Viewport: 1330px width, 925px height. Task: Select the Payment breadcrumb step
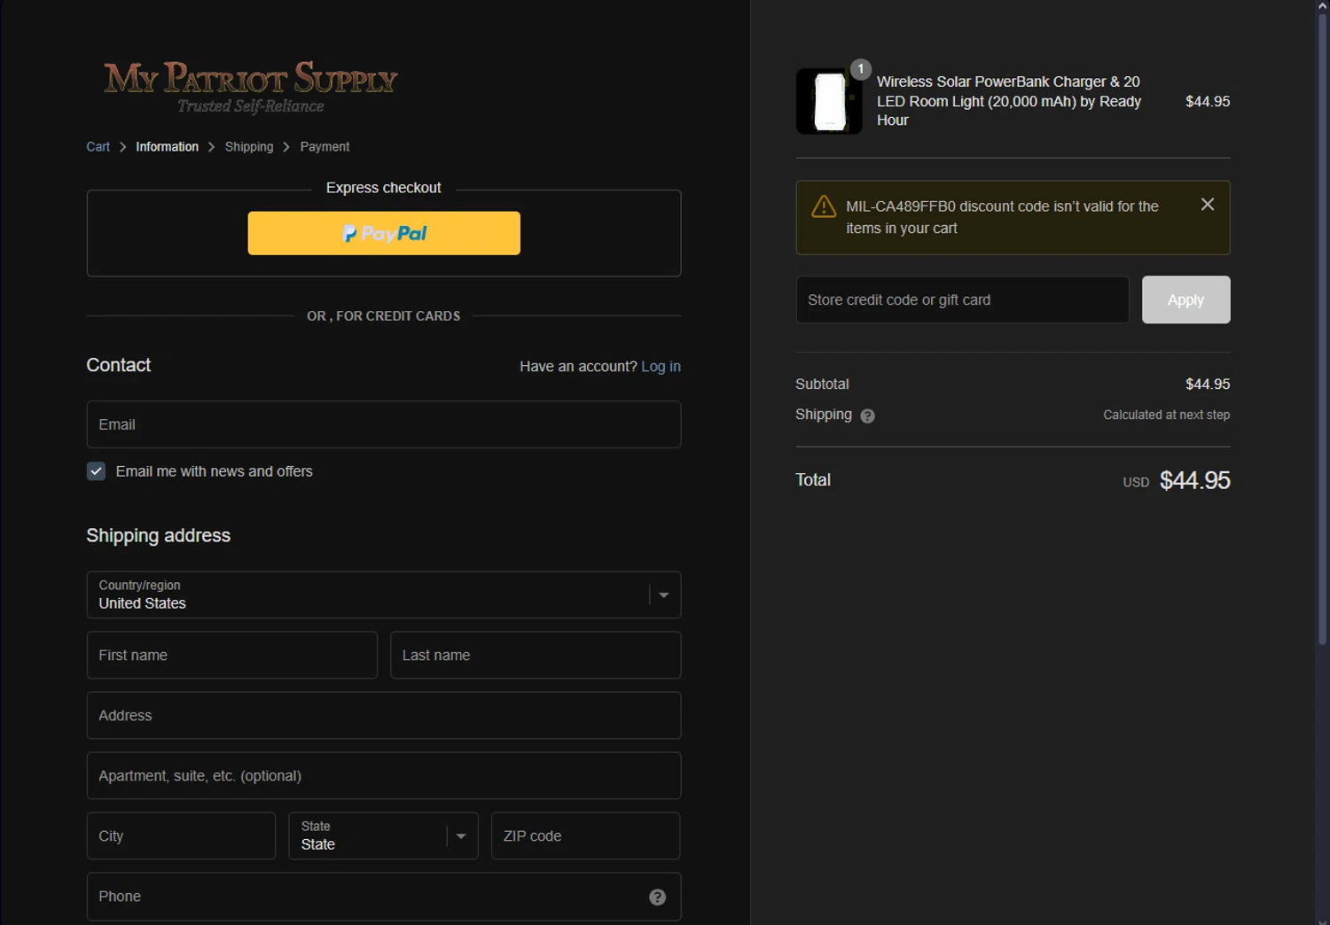pos(325,147)
